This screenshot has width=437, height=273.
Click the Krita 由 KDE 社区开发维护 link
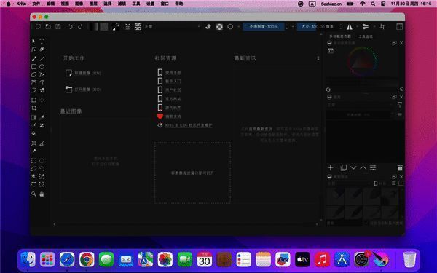coord(189,125)
